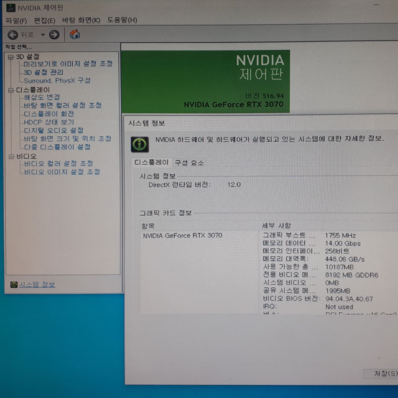This screenshot has height=398, width=398.
Task: Click the Forward arrow icon in toolbar
Action: click(x=54, y=35)
